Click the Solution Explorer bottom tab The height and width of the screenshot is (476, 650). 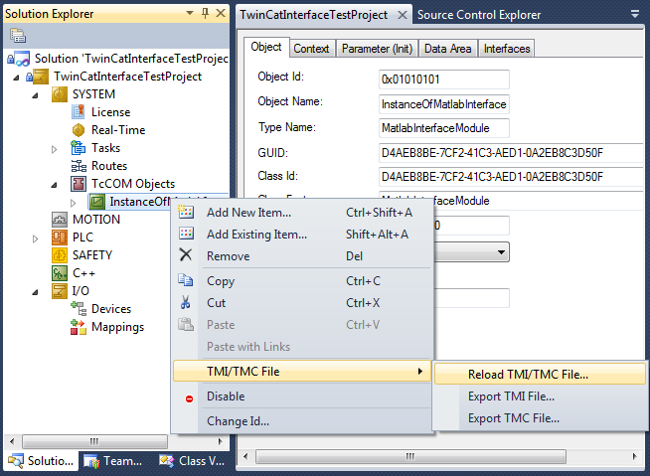41,461
